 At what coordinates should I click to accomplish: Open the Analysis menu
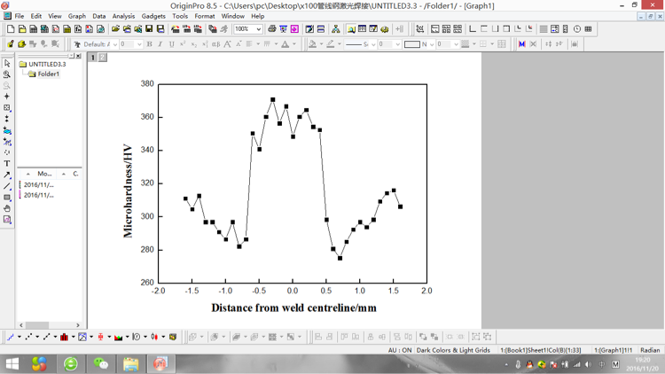click(123, 16)
